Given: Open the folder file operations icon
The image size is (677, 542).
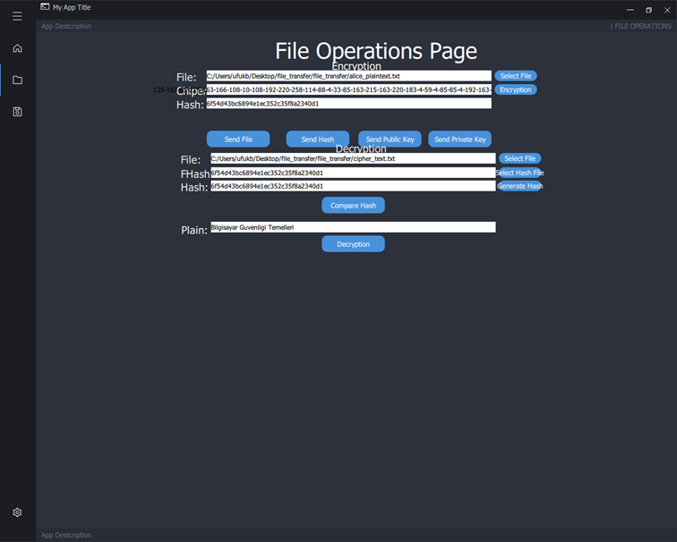Looking at the screenshot, I should [17, 80].
